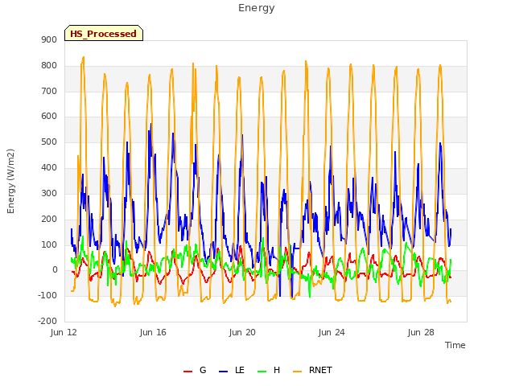Click the 900 y-axis tick label

point(49,40)
